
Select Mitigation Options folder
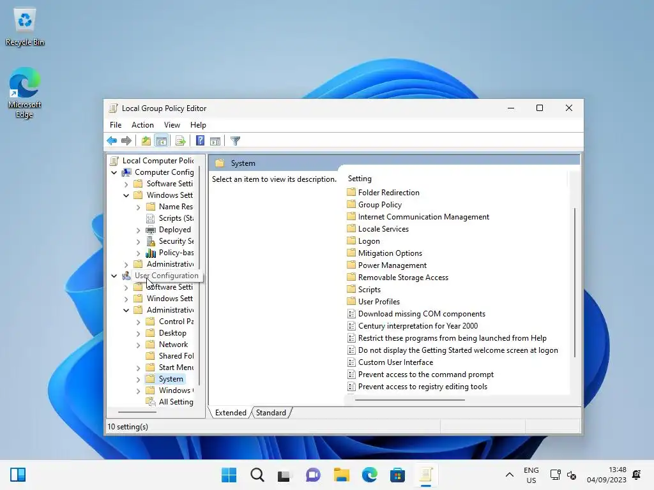click(x=384, y=253)
